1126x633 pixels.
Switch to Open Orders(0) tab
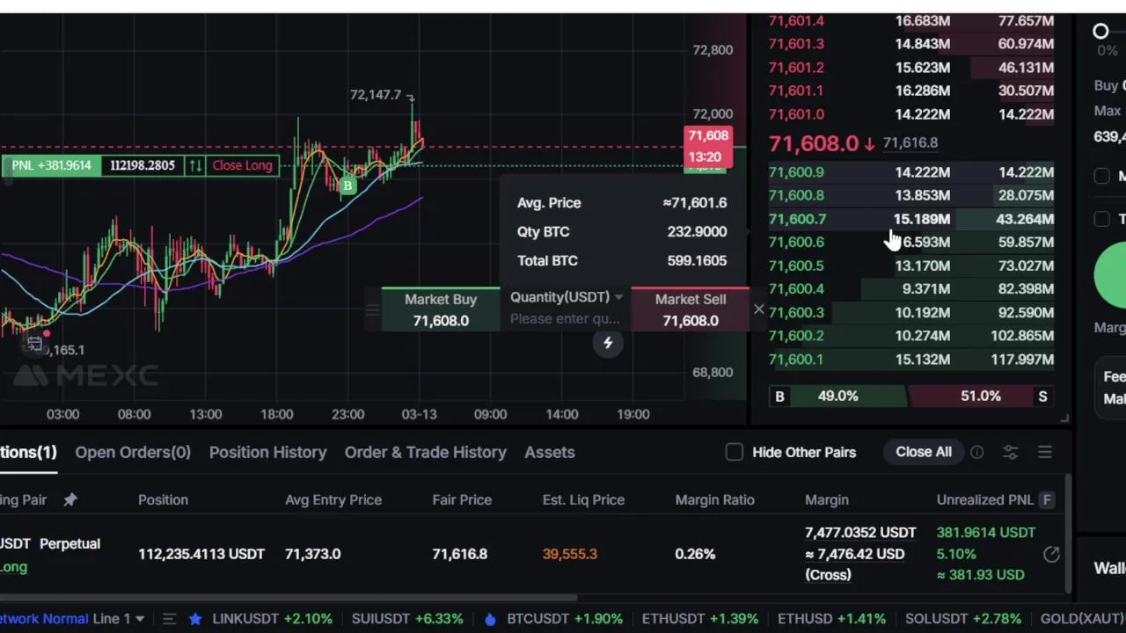[133, 452]
